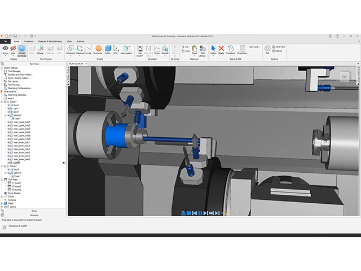
Task: Uncheck the face1 operation checkbox
Action: tap(9, 105)
